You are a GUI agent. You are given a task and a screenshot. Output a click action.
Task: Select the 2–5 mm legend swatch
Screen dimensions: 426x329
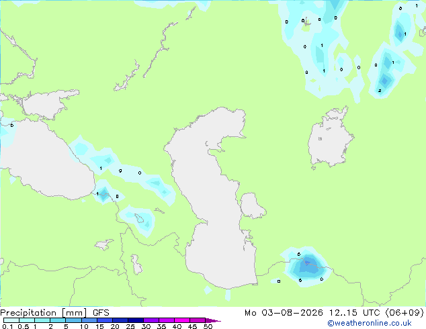tap(58, 320)
